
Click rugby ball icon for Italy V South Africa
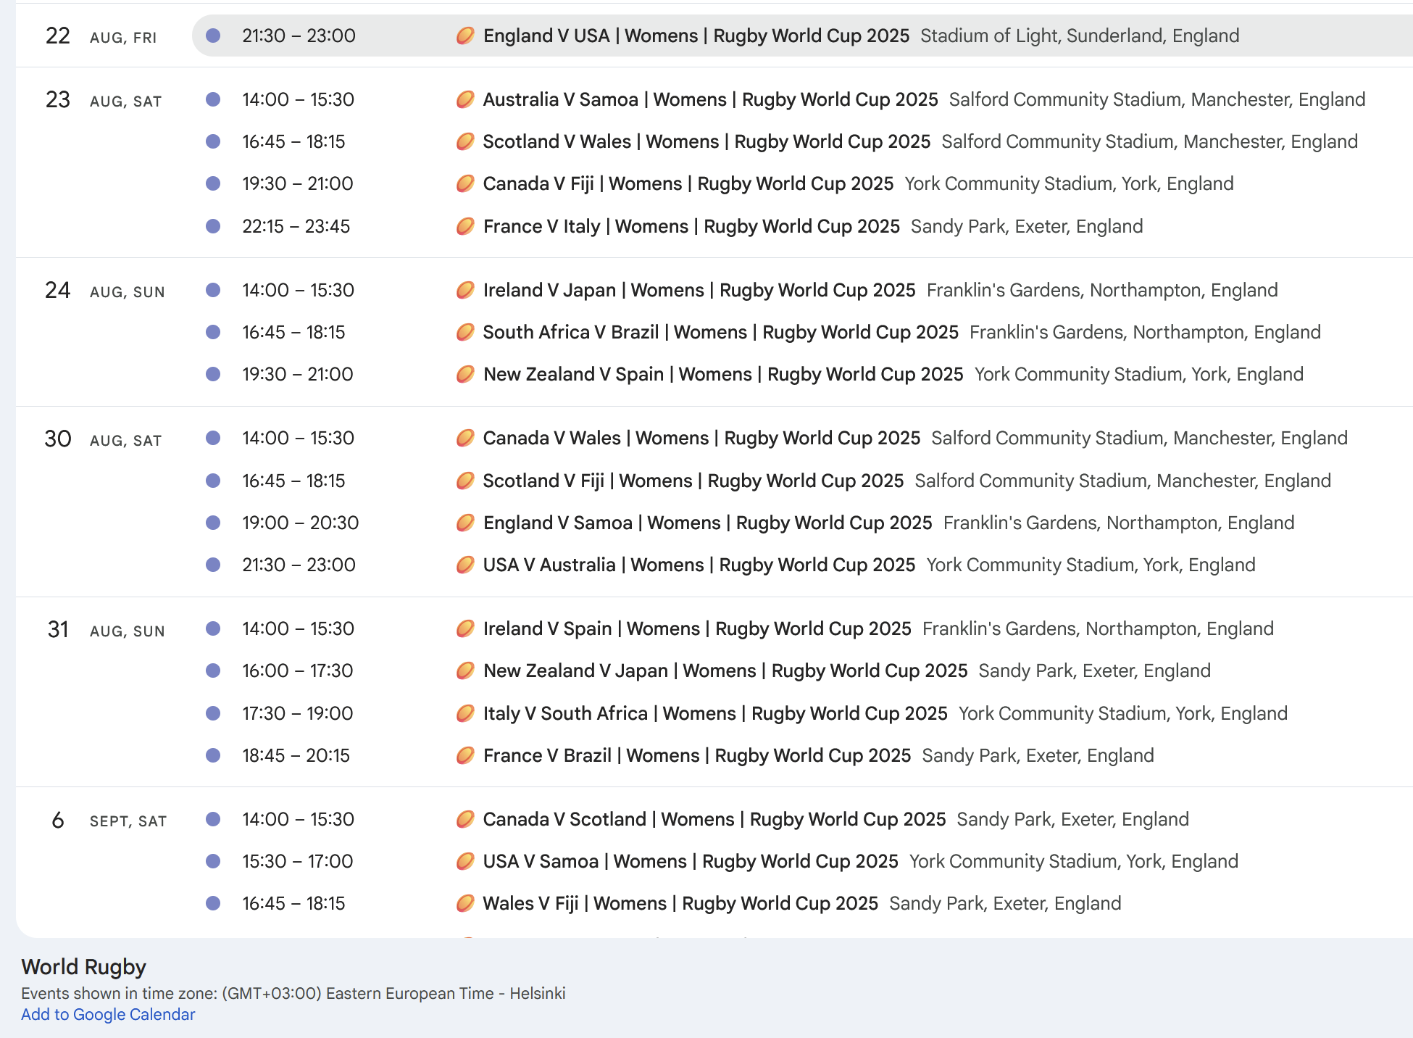click(465, 713)
